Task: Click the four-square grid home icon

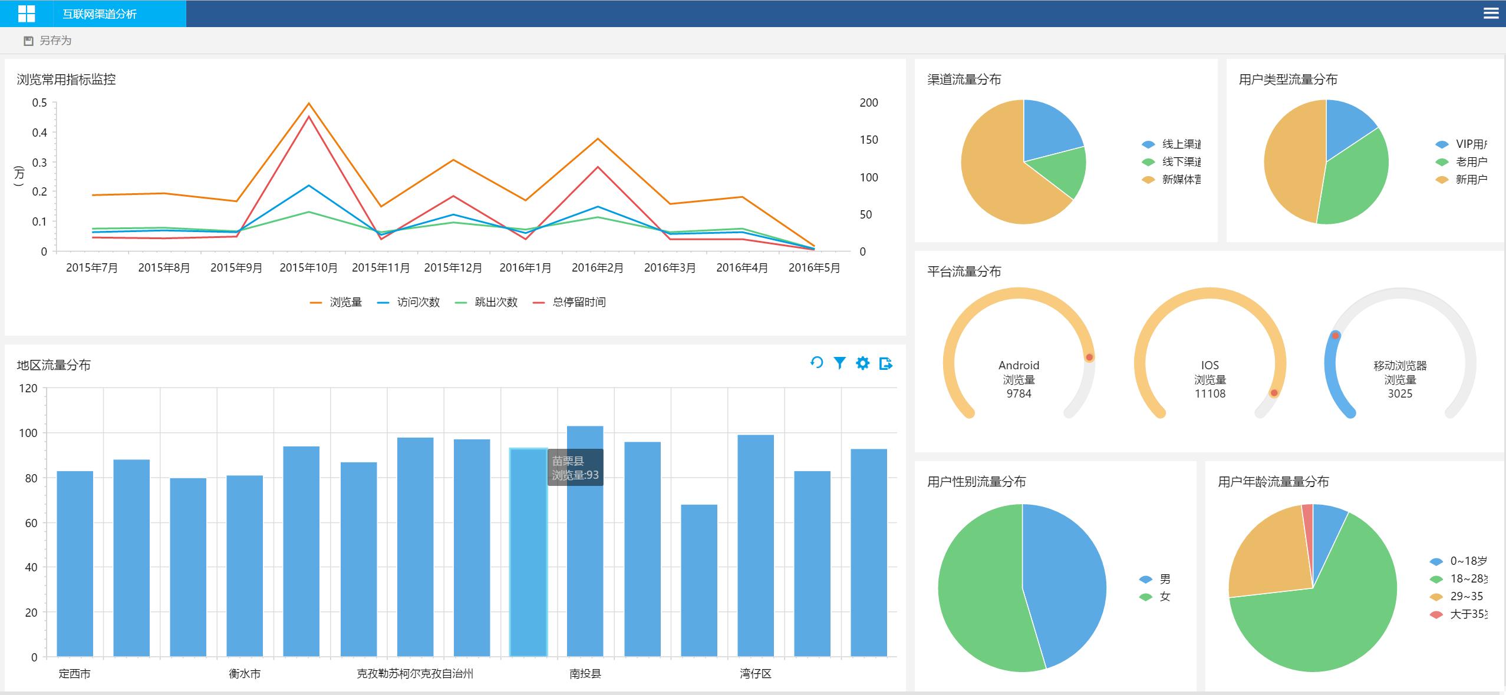Action: (27, 14)
